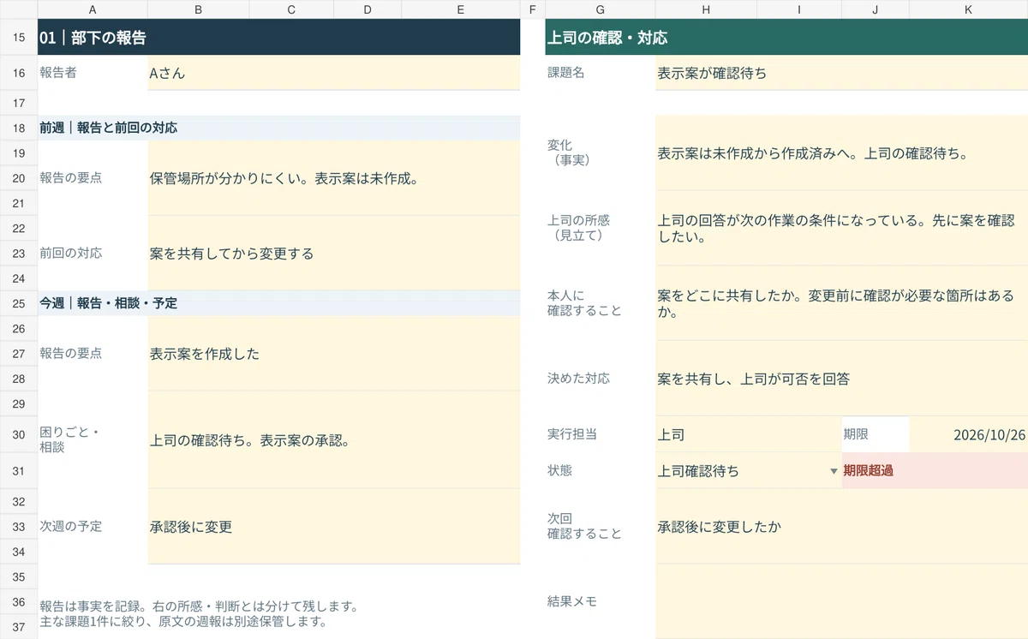Select row header 37
This screenshot has height=639, width=1028.
pos(19,626)
